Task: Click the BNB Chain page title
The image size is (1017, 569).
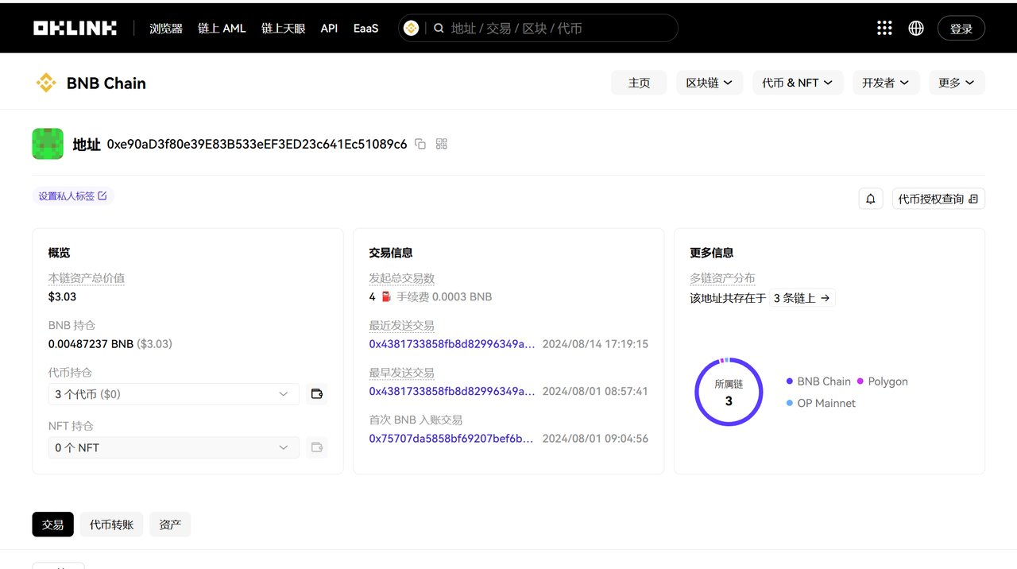Action: point(106,83)
